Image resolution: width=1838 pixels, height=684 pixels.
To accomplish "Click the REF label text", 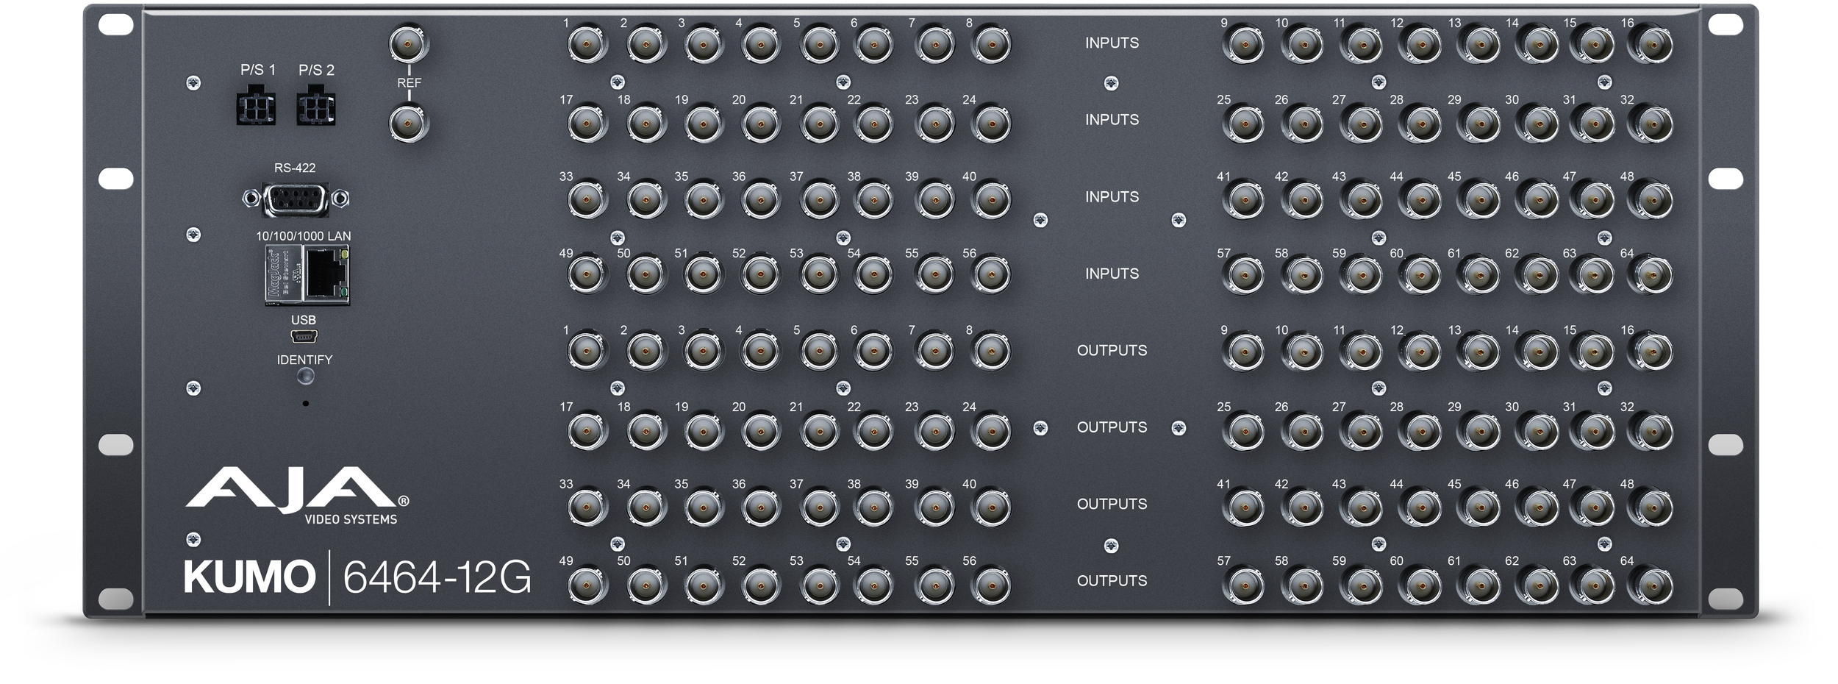I will [409, 83].
